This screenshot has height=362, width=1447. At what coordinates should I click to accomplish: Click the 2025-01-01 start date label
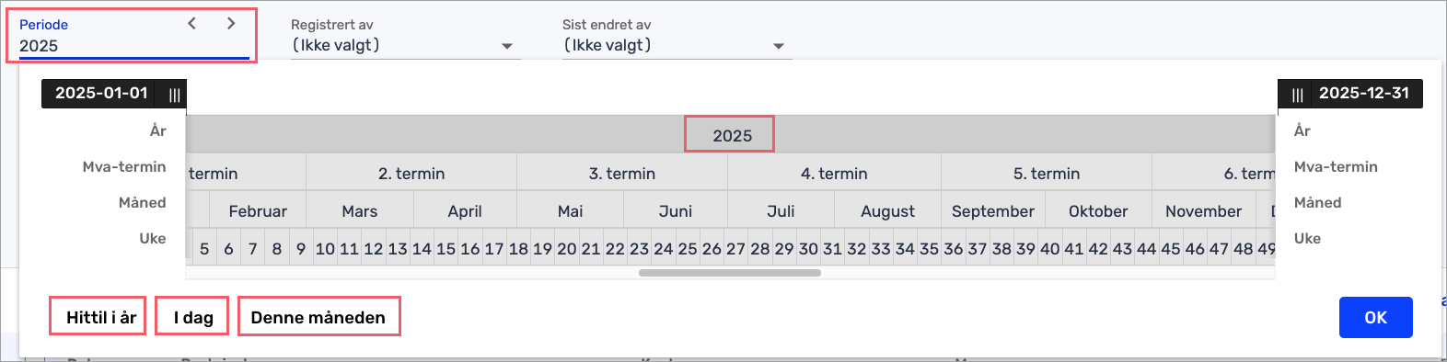[101, 93]
